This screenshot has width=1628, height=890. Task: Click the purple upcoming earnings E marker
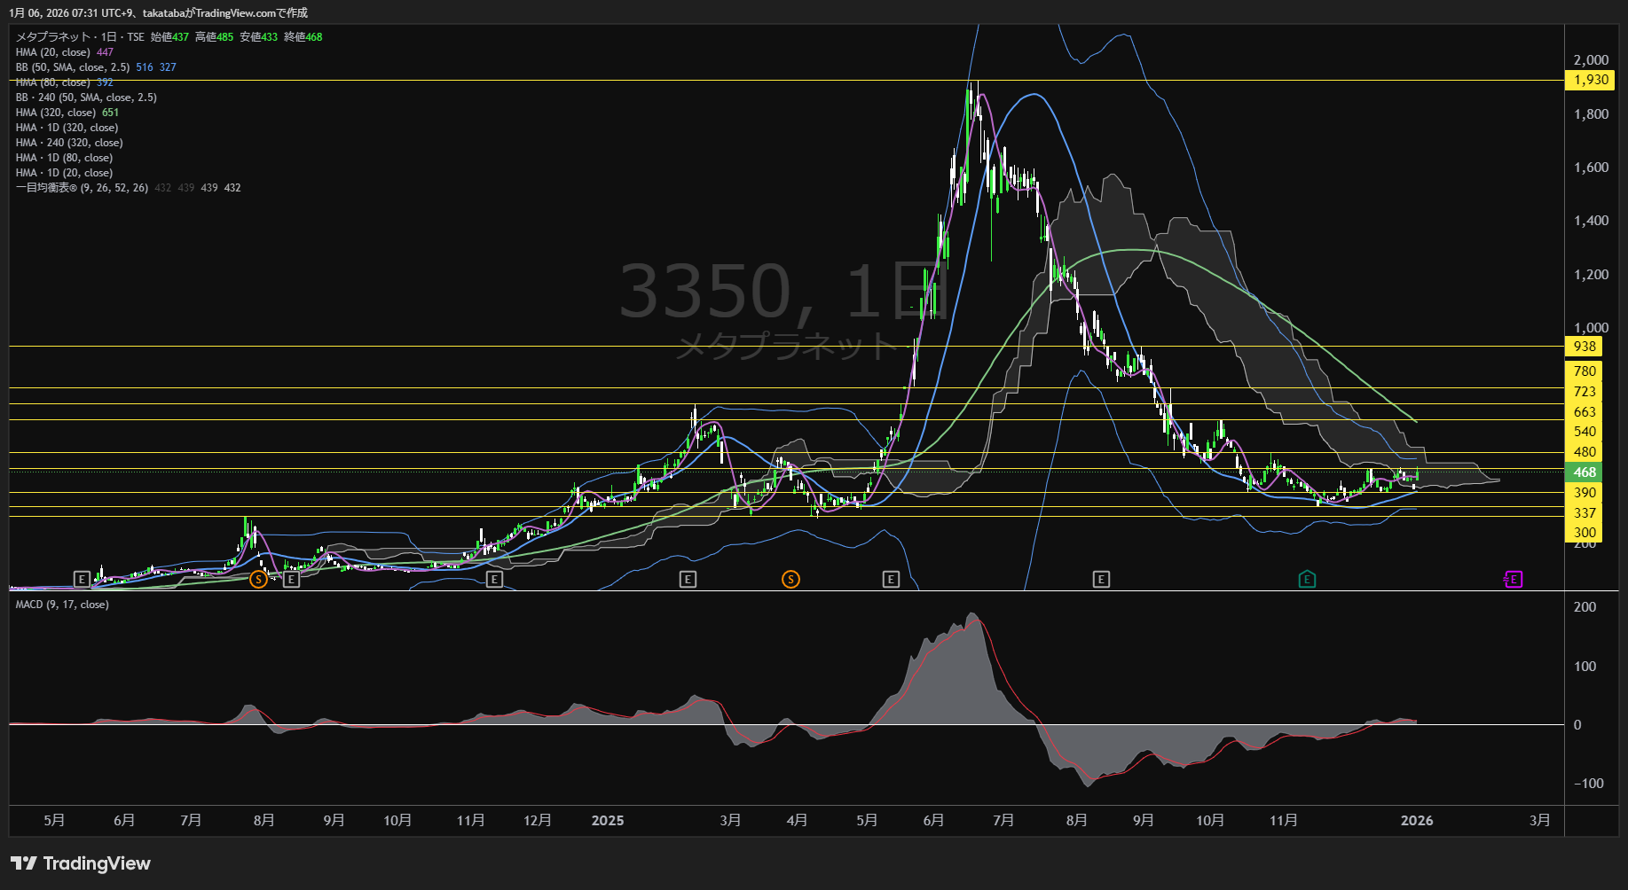click(1514, 579)
